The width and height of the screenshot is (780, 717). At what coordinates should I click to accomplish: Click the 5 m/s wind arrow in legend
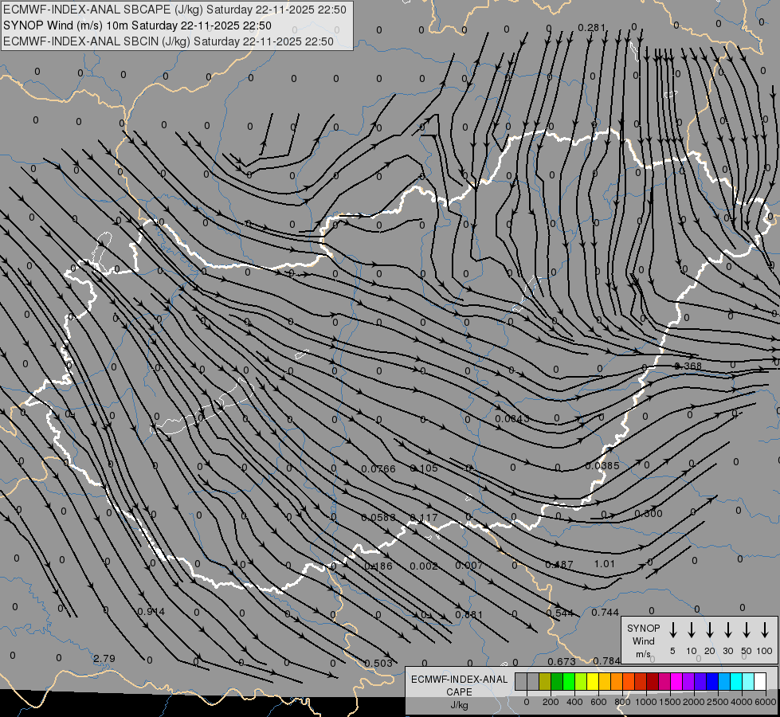click(672, 629)
